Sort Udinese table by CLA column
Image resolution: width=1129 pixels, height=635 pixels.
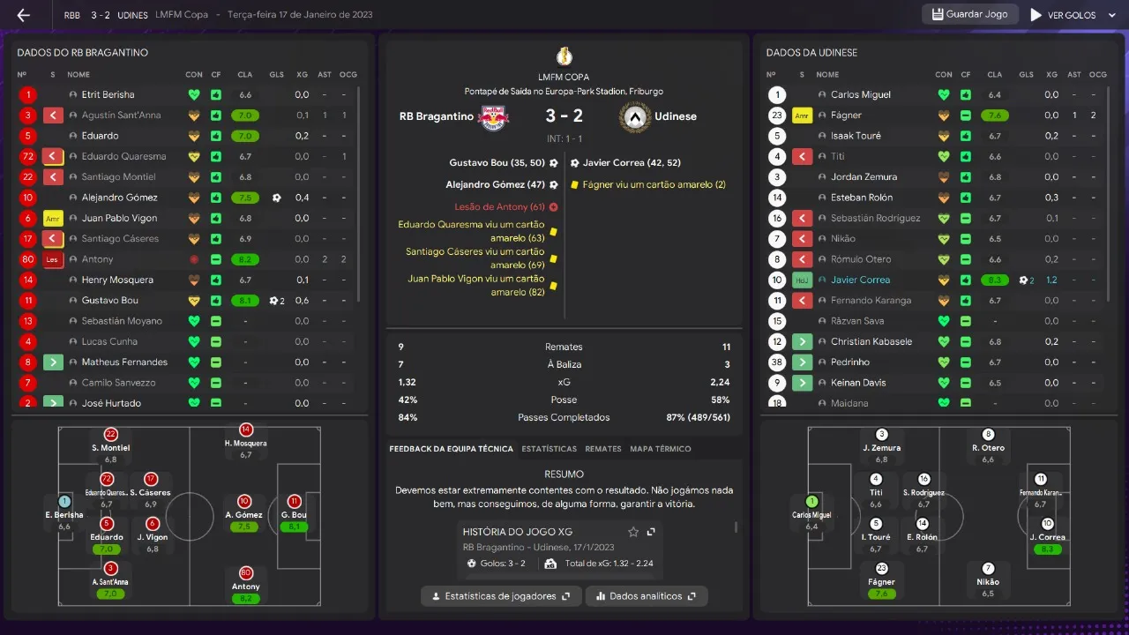pyautogui.click(x=994, y=75)
